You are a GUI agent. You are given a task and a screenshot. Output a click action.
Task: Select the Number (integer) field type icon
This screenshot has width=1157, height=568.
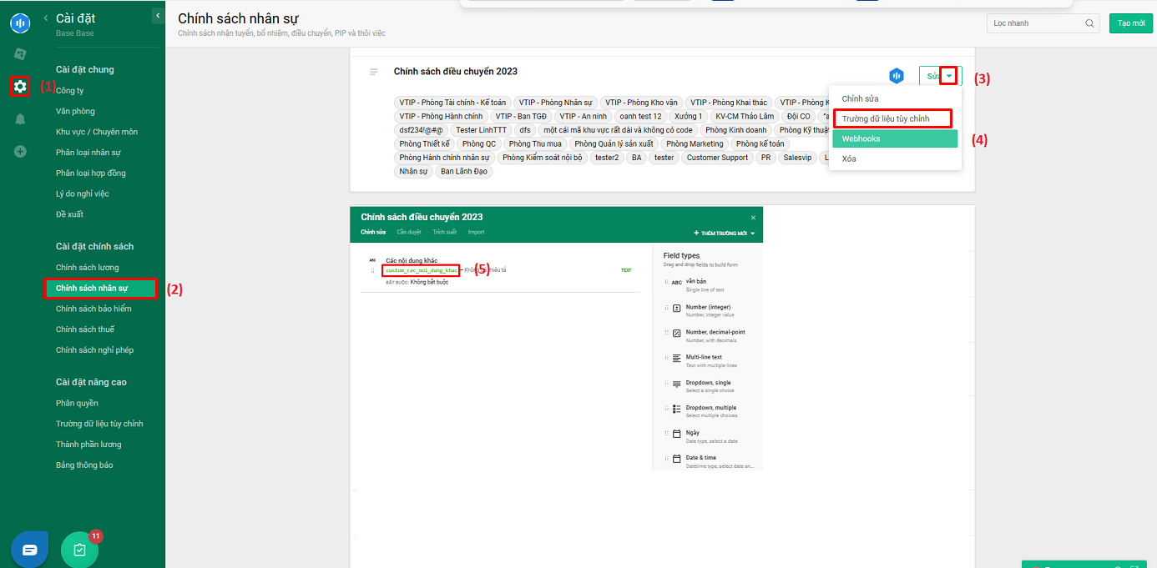click(x=676, y=308)
